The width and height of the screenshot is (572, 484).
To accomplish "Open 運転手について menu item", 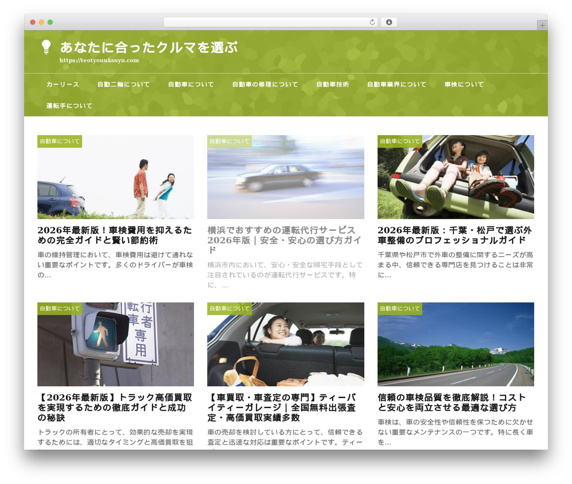I will (x=69, y=106).
